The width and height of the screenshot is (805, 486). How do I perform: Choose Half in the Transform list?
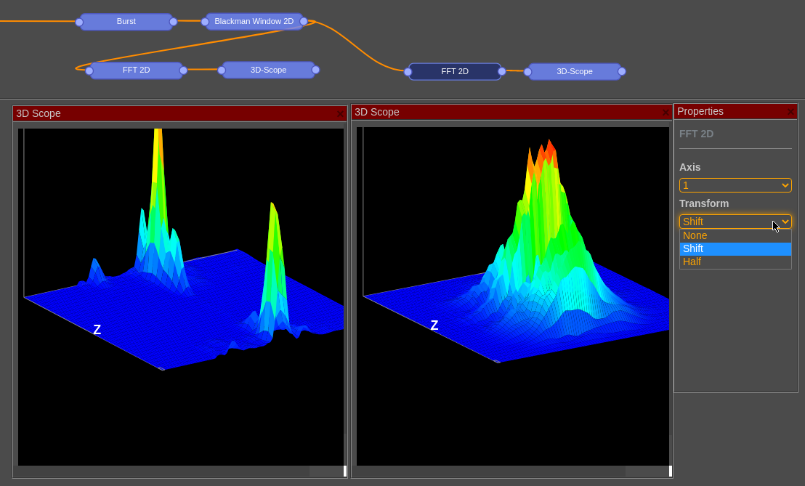[x=735, y=262]
